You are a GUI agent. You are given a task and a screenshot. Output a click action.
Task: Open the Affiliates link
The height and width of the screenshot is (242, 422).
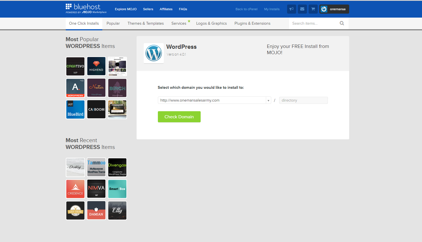(x=166, y=9)
